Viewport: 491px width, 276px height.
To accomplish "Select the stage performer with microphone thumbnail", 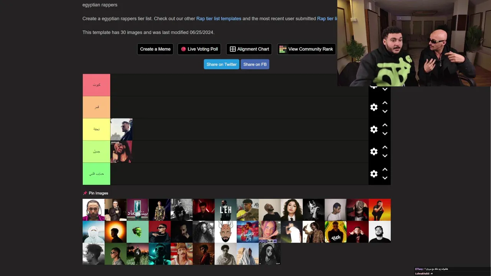I will tap(292, 232).
